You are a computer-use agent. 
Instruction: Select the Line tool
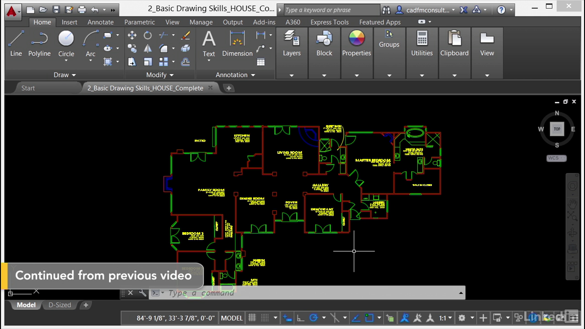coord(16,44)
